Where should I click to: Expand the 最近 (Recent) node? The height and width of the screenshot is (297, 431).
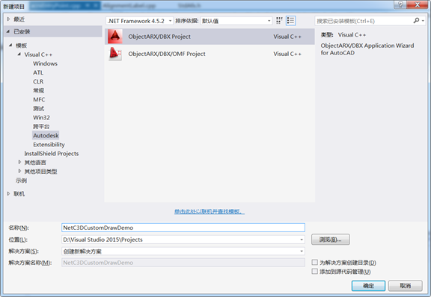coord(8,19)
